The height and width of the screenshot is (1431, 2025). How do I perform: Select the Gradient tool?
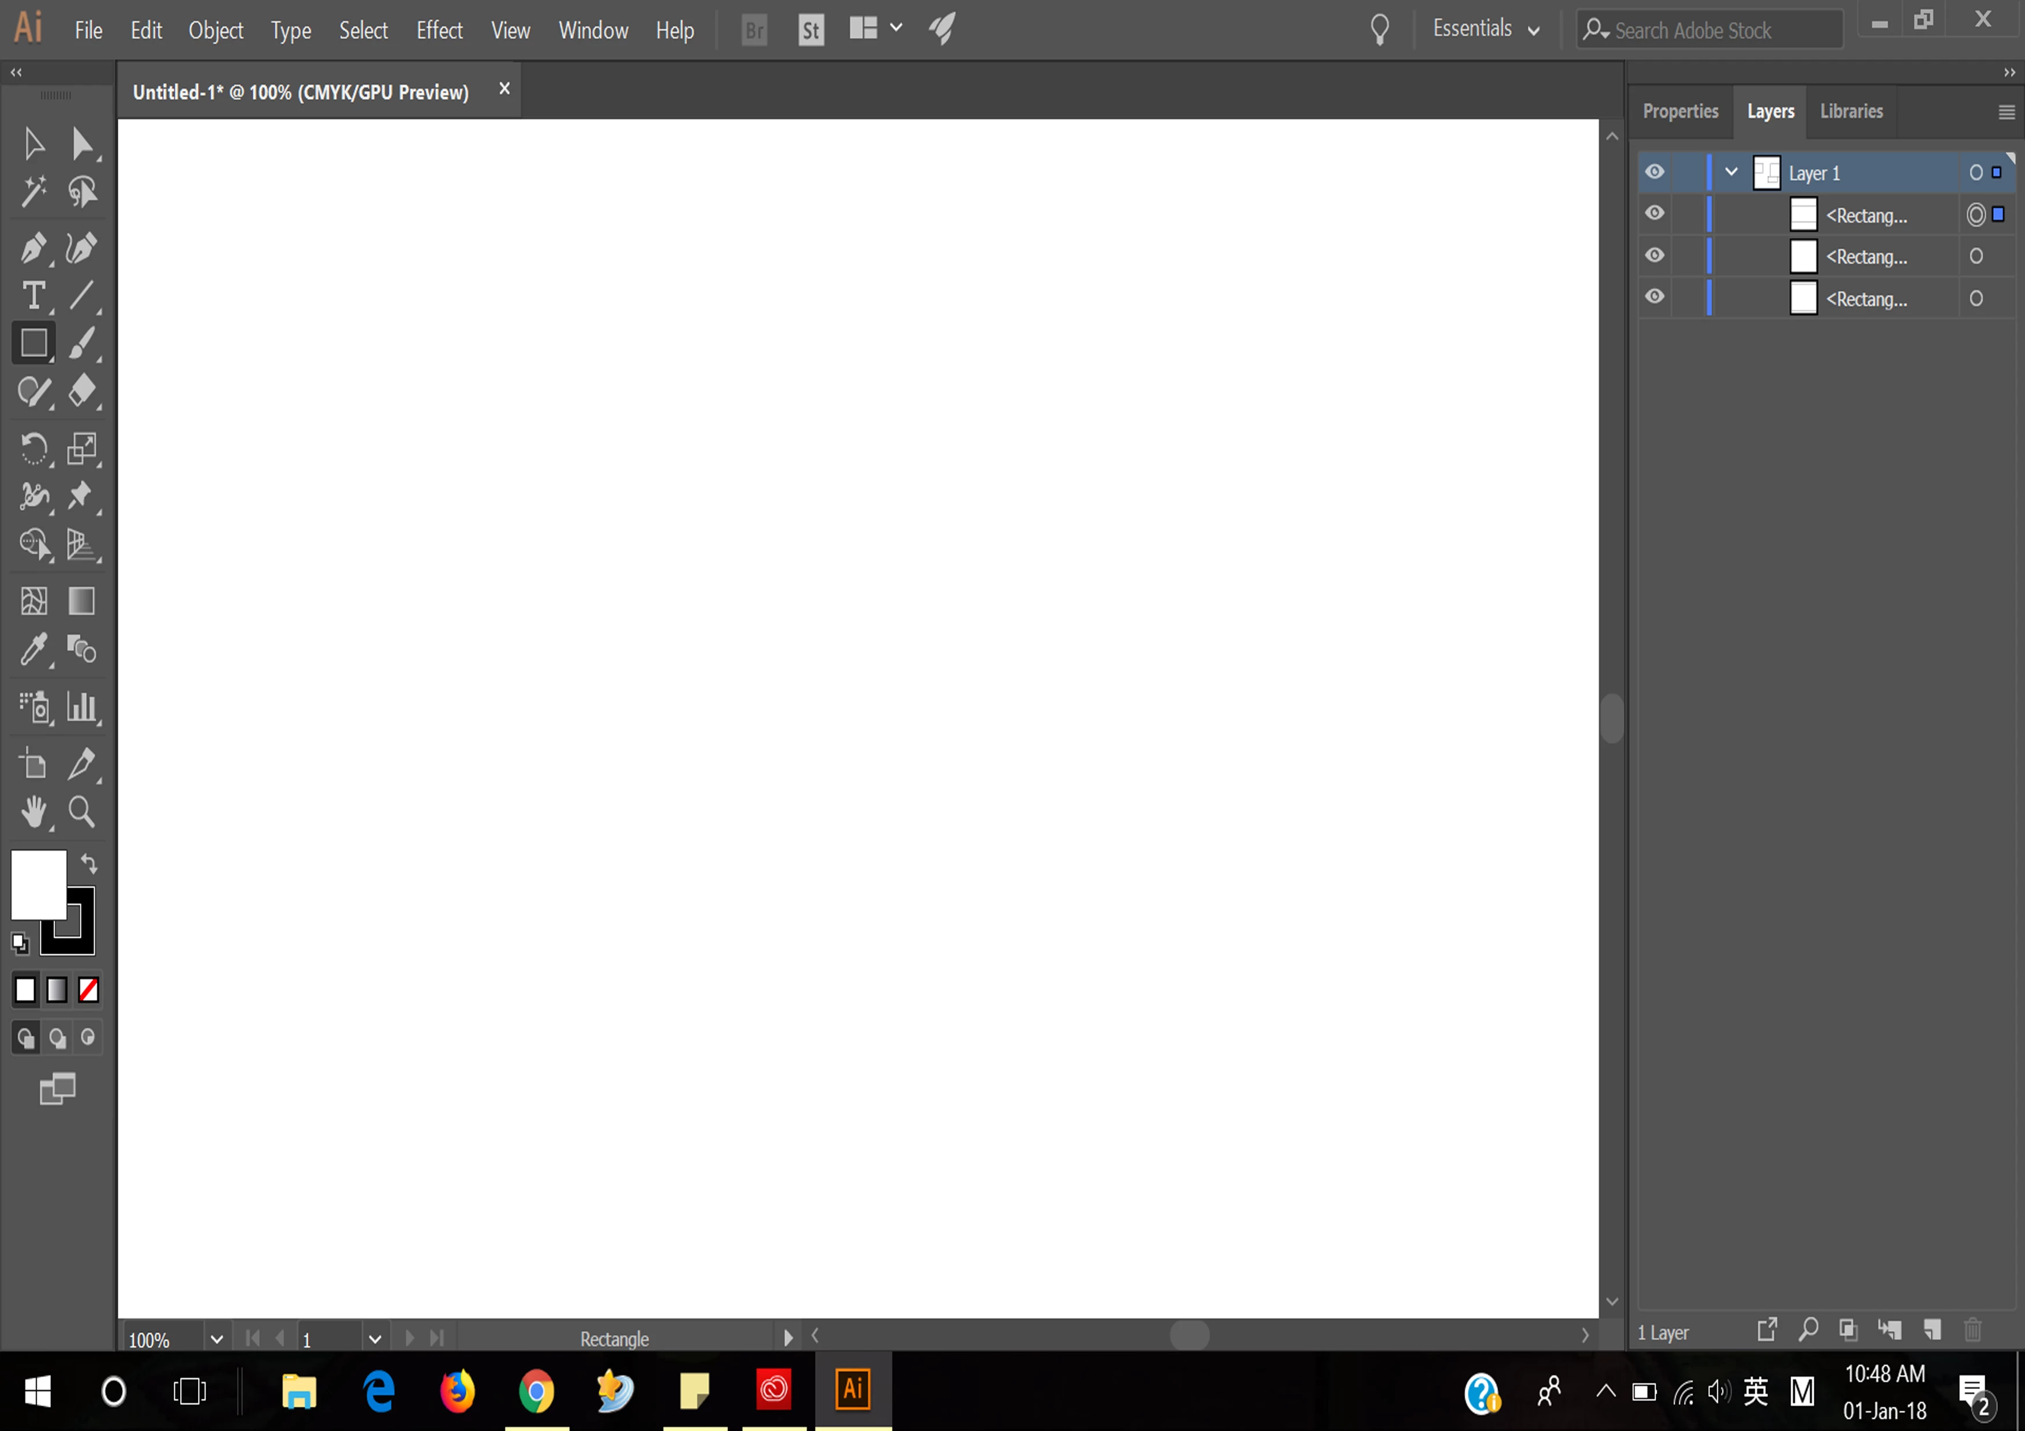tap(81, 601)
